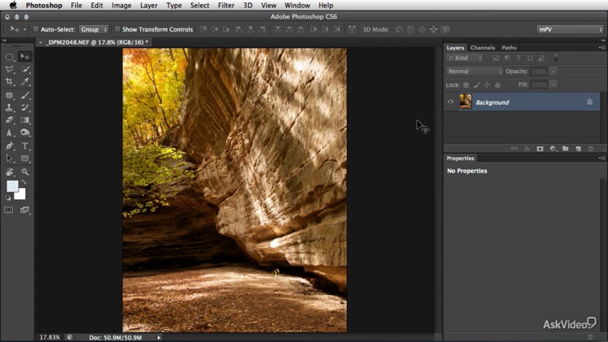Create new fill or adjustment layer

coord(553,148)
